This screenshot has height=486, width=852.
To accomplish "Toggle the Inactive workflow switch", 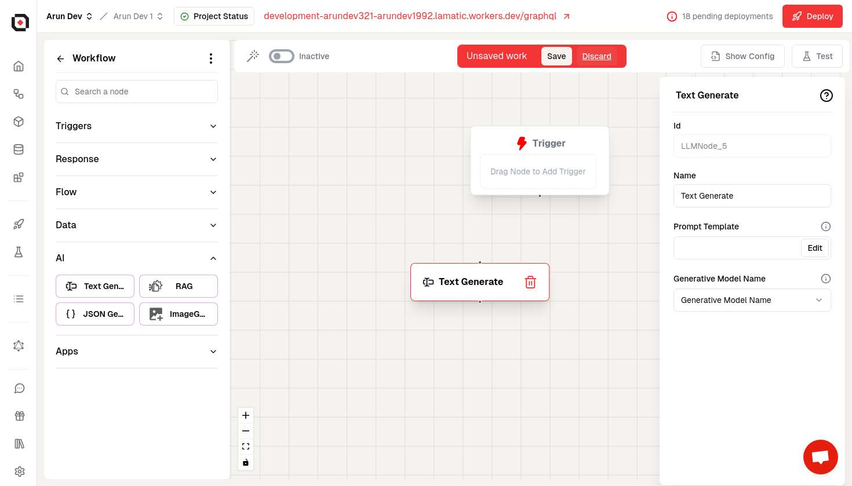I will (x=282, y=56).
